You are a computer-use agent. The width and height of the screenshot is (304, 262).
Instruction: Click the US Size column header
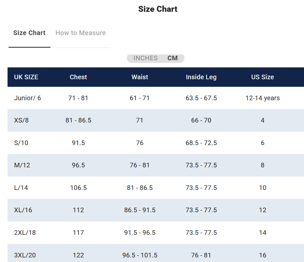click(x=262, y=77)
